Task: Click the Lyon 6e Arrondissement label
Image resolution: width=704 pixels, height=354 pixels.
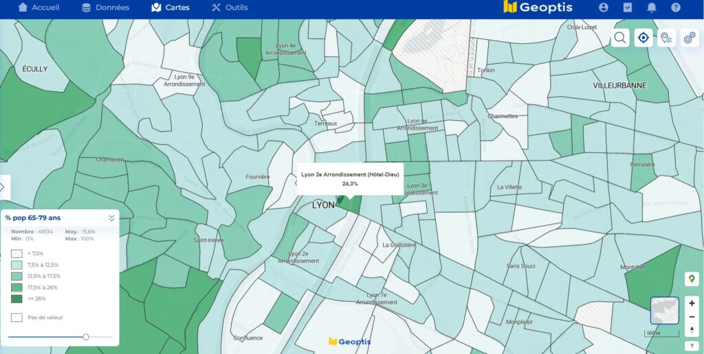Action: (x=417, y=125)
